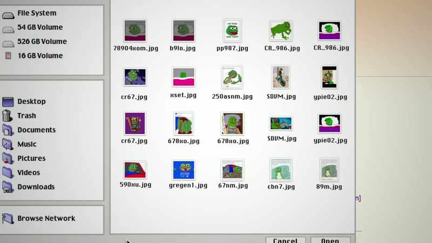Select 678xo.jpg with the red cloak thumbnail

184,124
